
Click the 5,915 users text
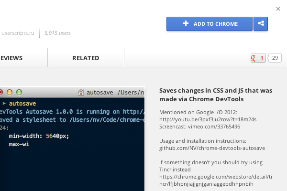pos(57,33)
